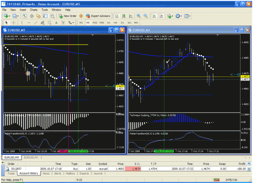The image size is (253, 183).
Task: Set timeframe to W1
Action: pyautogui.click(x=129, y=23)
